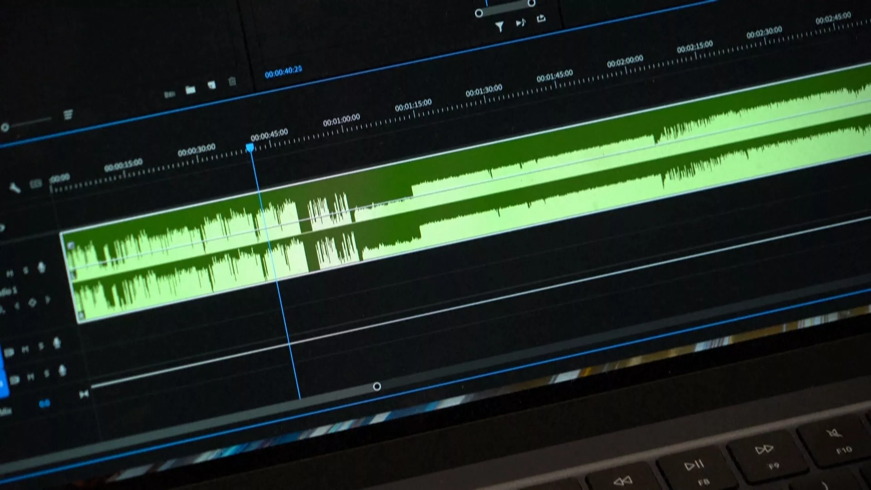This screenshot has height=490, width=871.
Task: Click the timeline zoom scrollbar handle at bottom
Action: click(377, 387)
